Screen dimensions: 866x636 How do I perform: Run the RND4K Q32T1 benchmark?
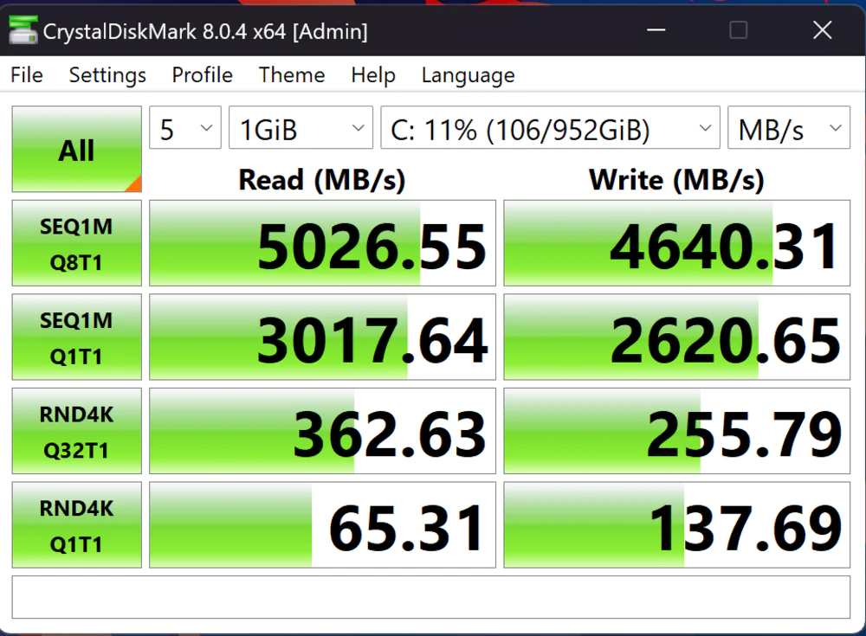77,431
